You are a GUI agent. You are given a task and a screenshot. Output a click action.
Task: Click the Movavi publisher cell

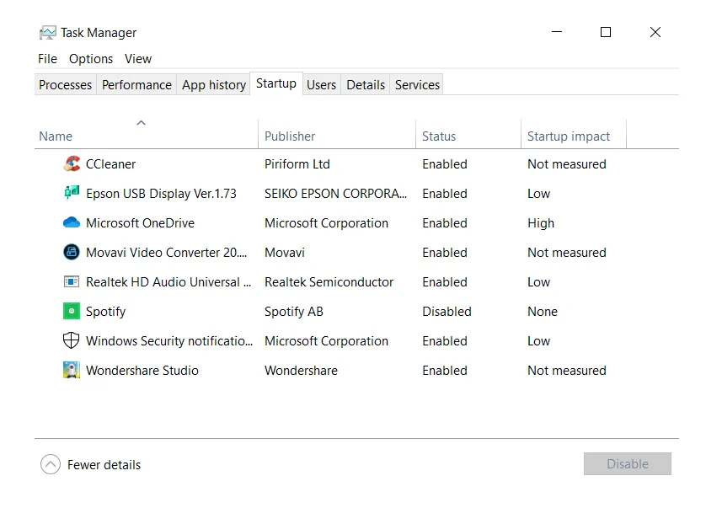285,253
